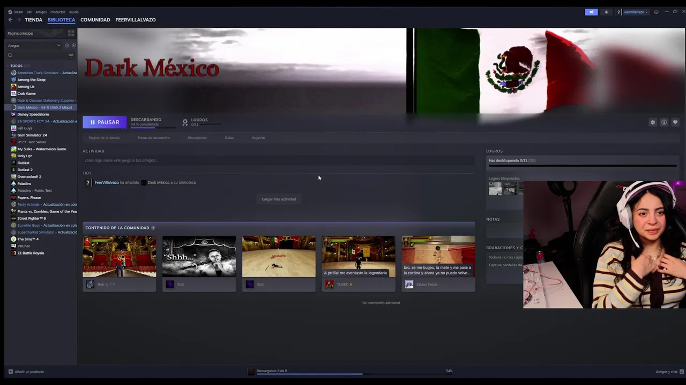Click the bottom download progress bar

pos(354,374)
